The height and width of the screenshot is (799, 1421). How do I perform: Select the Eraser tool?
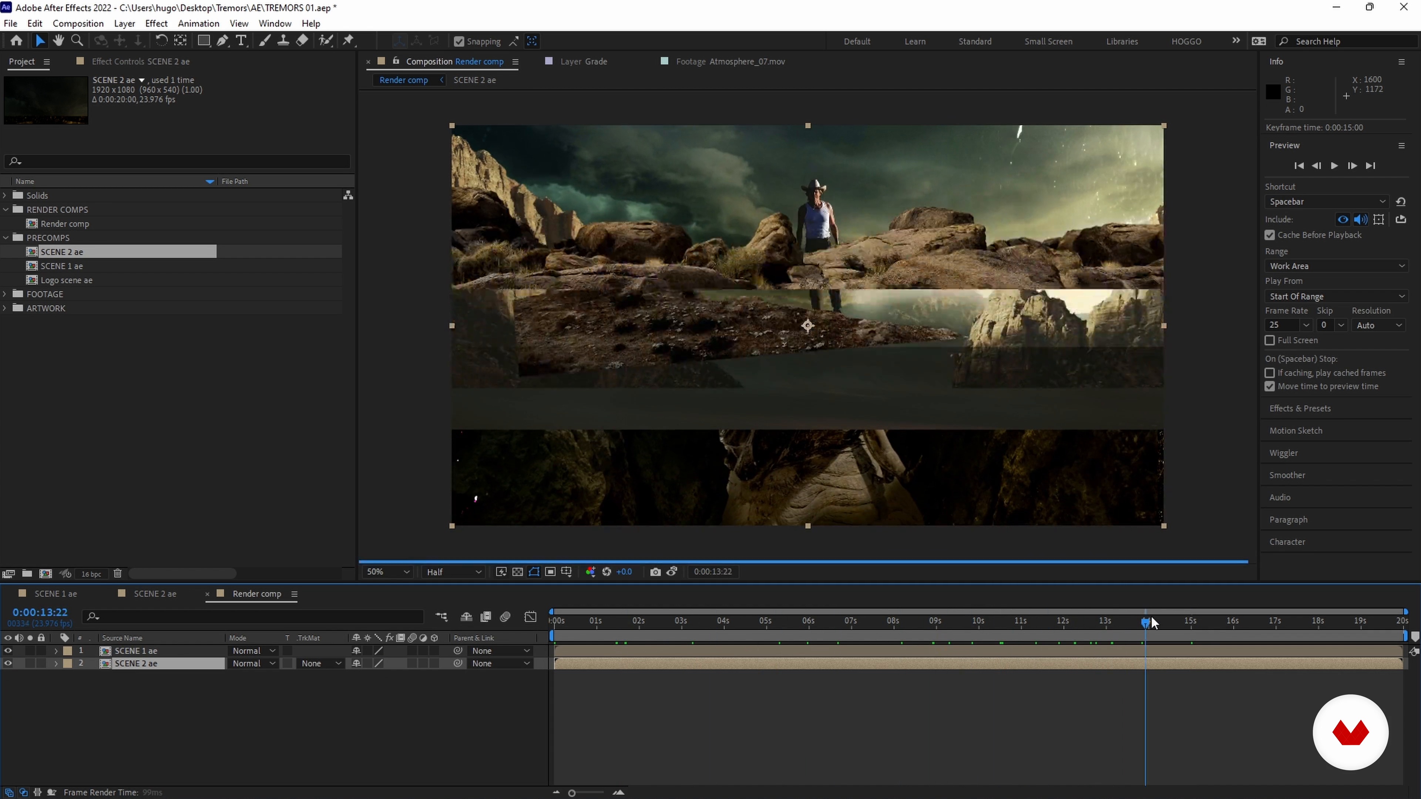click(302, 41)
